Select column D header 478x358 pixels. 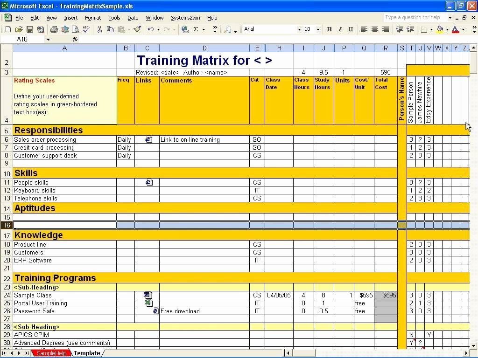(x=204, y=48)
